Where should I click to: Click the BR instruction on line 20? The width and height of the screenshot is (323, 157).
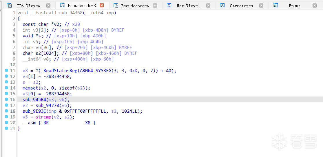tap(46, 123)
